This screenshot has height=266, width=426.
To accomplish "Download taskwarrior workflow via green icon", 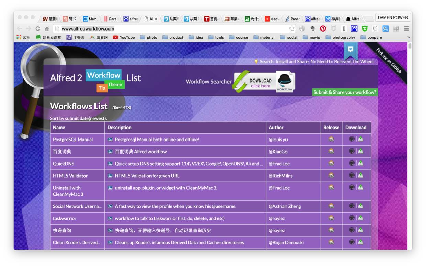I will tap(360, 218).
